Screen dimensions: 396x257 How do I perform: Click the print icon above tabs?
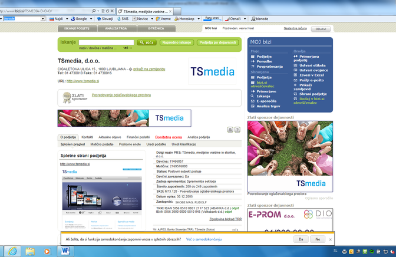230,130
